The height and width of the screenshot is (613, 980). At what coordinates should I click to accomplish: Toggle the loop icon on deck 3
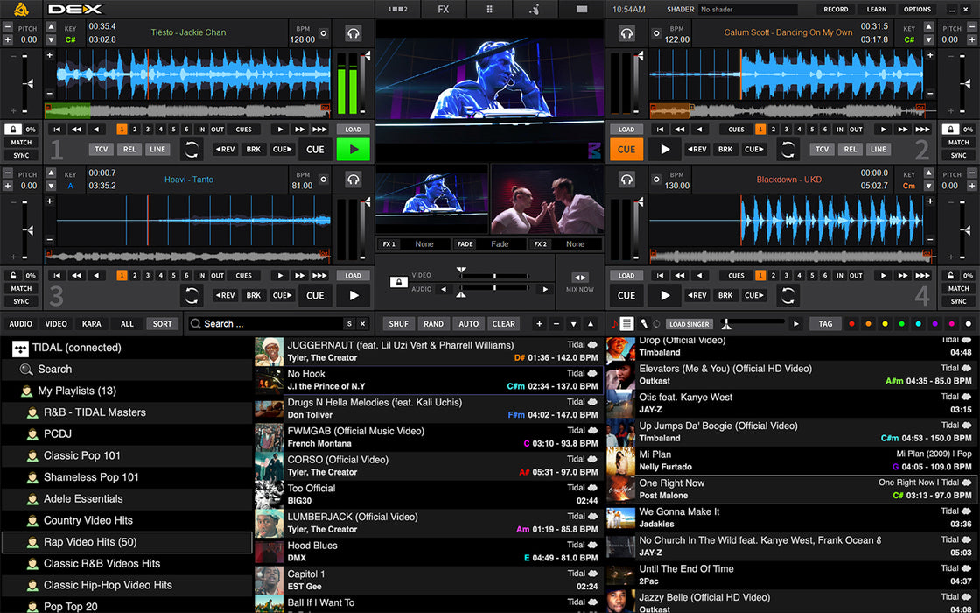click(191, 295)
